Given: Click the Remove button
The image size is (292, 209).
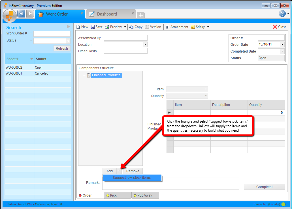Looking at the screenshot, I should pyautogui.click(x=133, y=171).
